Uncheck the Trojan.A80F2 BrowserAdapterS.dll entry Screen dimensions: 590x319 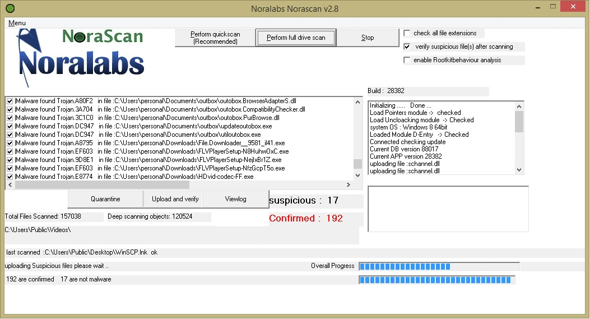point(10,101)
